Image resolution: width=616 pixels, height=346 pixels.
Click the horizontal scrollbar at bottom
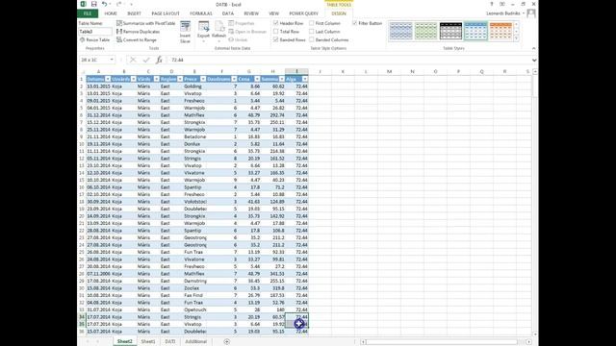[x=442, y=342]
